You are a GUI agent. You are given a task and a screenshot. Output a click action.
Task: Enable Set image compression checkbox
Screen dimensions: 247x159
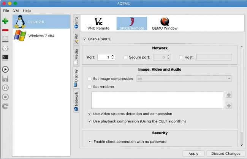tap(90, 79)
